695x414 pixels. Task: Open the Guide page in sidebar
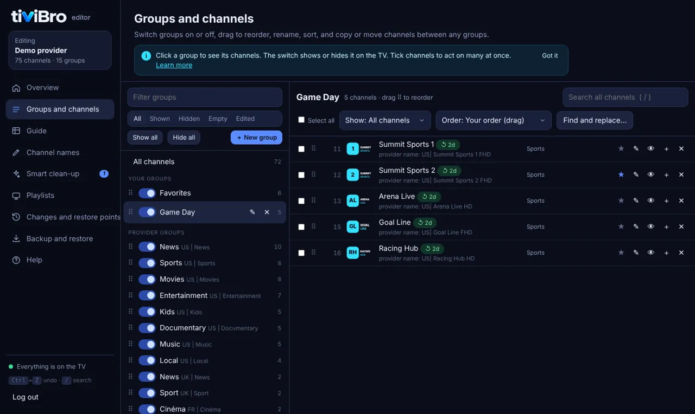click(x=60, y=131)
